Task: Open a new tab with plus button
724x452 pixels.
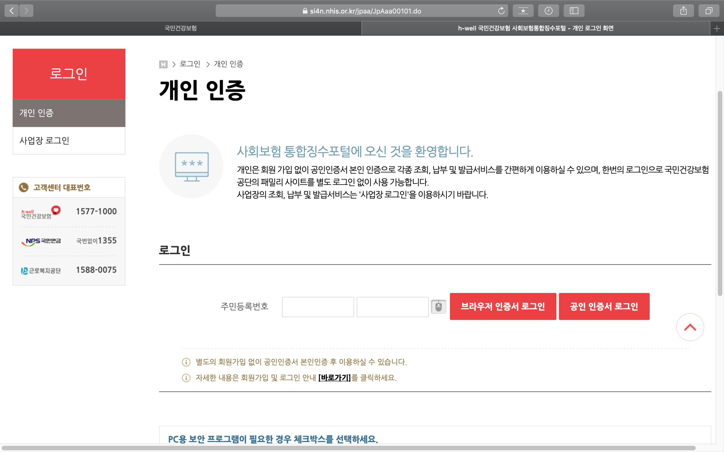Action: pyautogui.click(x=717, y=29)
